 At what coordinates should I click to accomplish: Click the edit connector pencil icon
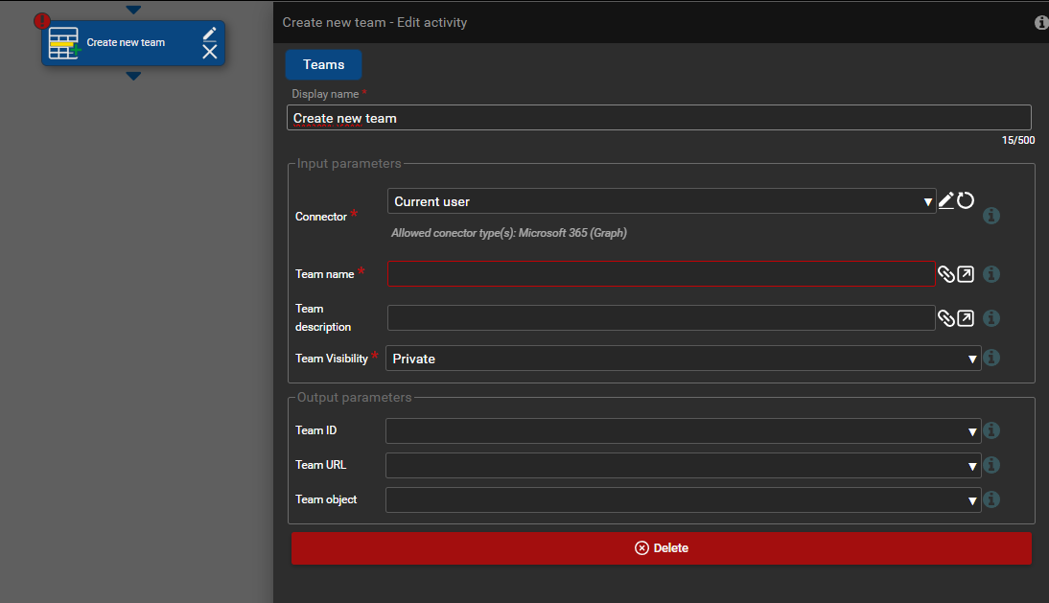pyautogui.click(x=946, y=200)
